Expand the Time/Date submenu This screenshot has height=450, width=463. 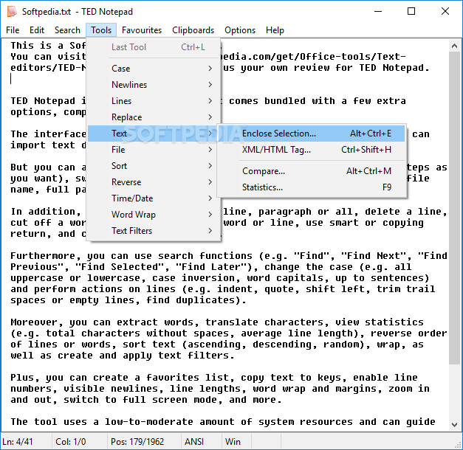click(x=154, y=198)
